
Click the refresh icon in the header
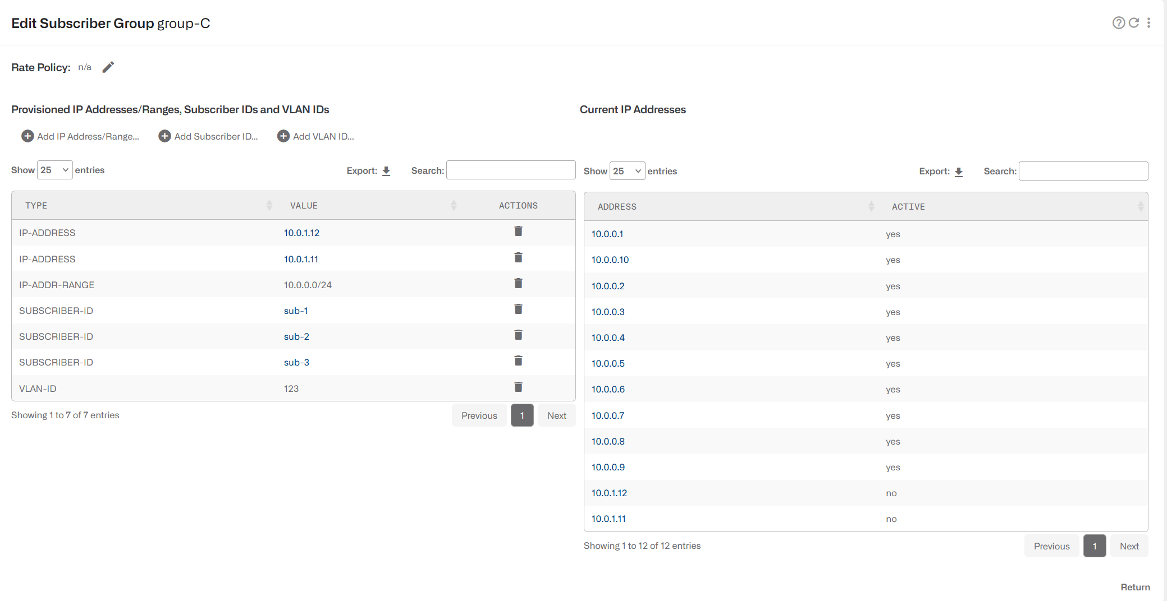pos(1134,23)
